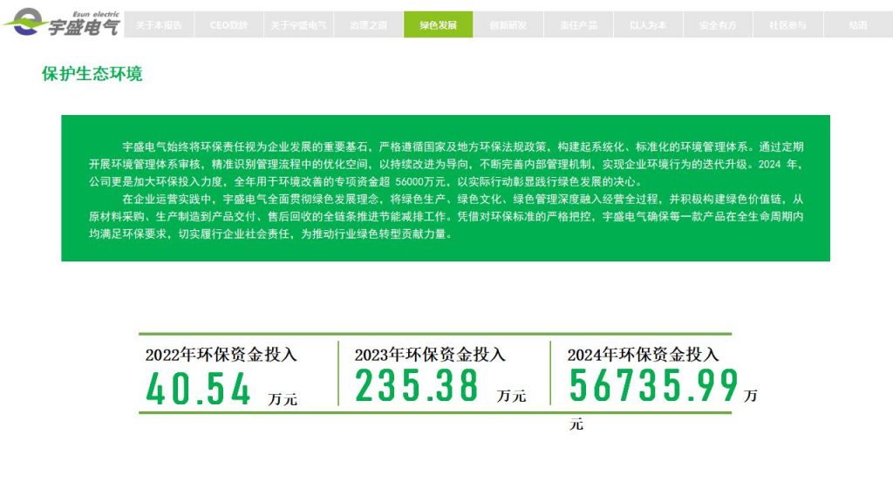Open the 安全有方 tab

718,25
